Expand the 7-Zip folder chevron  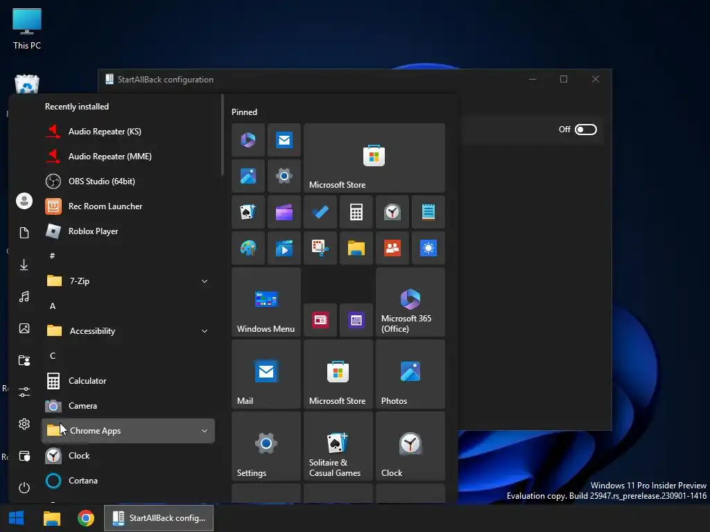point(205,281)
